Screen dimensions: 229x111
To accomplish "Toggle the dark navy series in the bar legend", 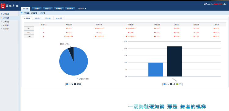I will (173, 84).
